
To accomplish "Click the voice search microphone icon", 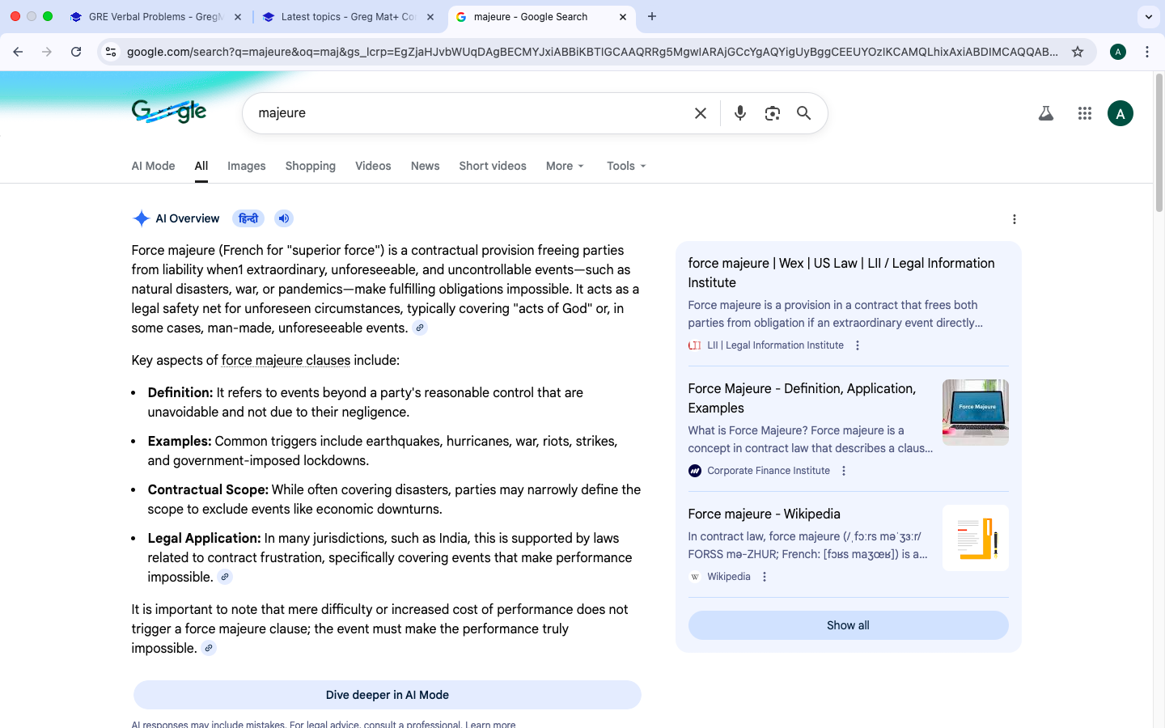I will (739, 113).
